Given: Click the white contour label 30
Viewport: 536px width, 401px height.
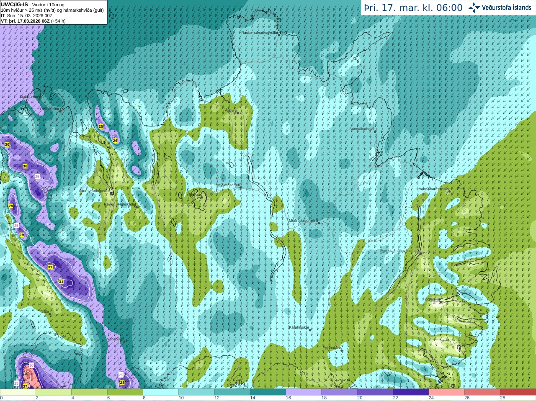Looking at the screenshot, I should pyautogui.click(x=31, y=365).
